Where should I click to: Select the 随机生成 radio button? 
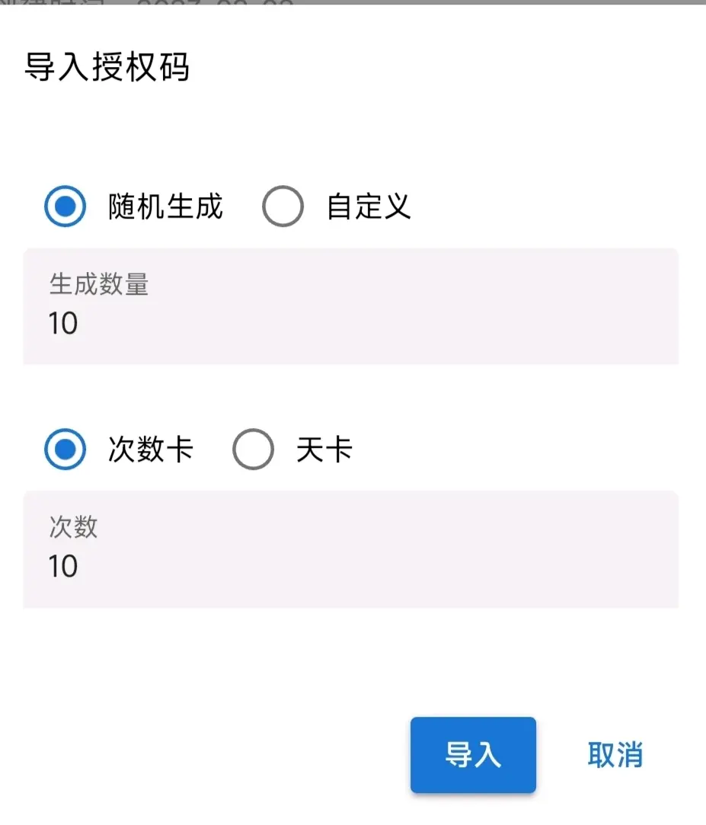(x=65, y=206)
